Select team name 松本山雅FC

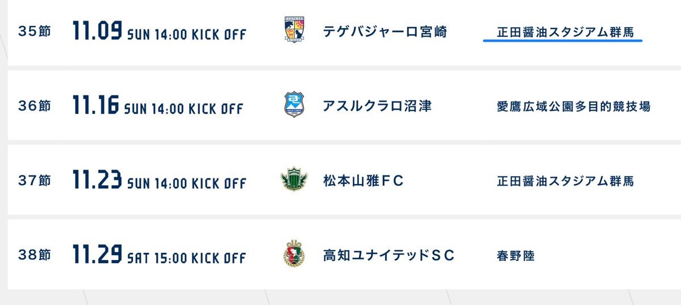[363, 181]
